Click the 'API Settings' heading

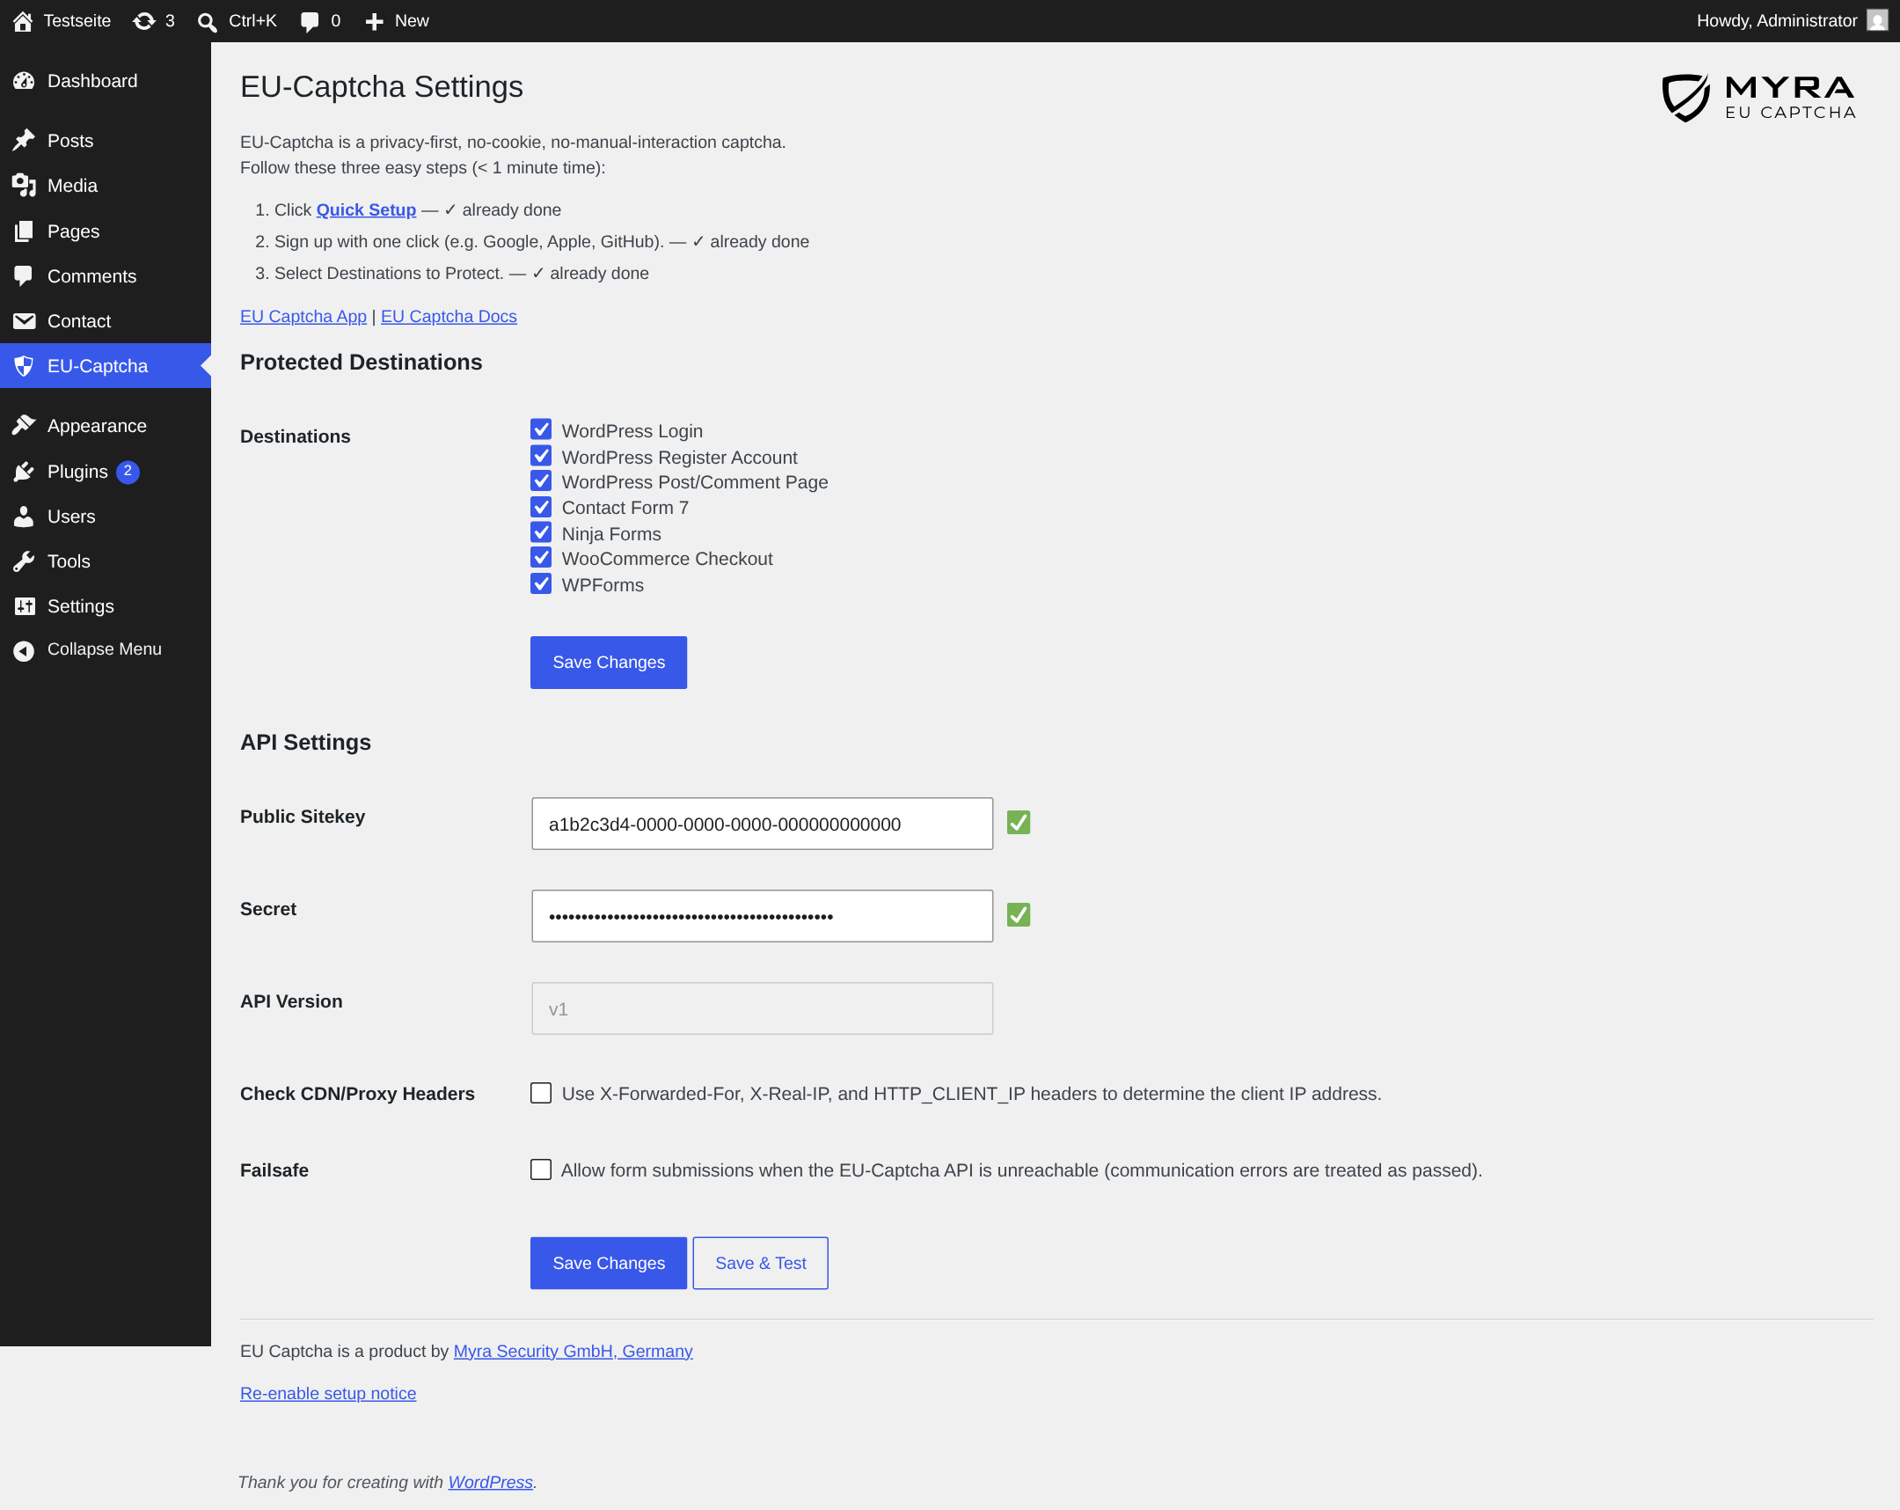(306, 742)
